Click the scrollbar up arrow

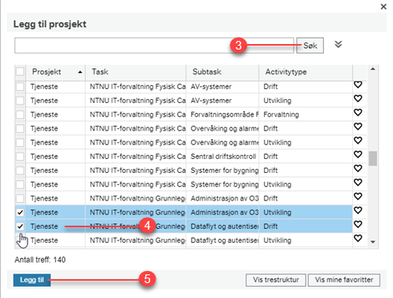point(373,69)
